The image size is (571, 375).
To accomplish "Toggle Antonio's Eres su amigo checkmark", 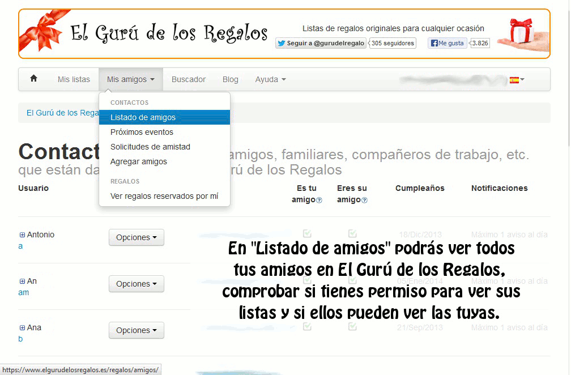I will (x=352, y=233).
